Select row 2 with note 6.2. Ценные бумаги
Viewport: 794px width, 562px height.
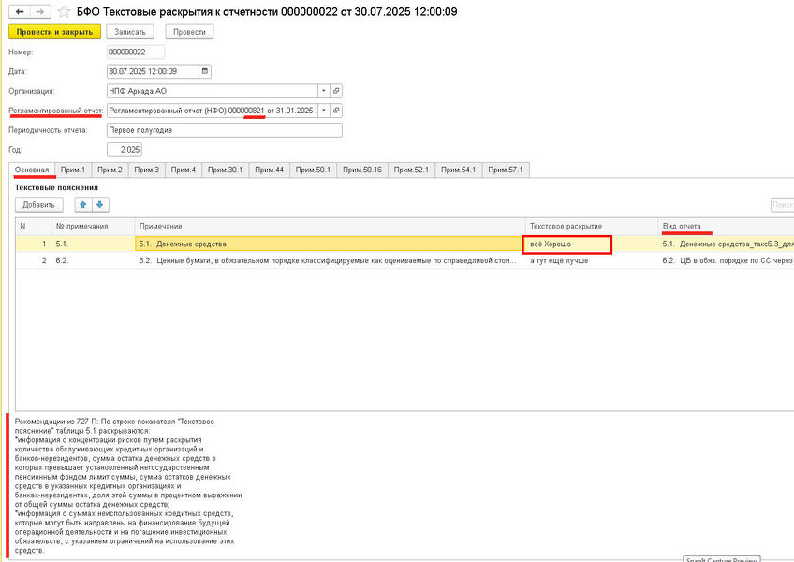[328, 260]
